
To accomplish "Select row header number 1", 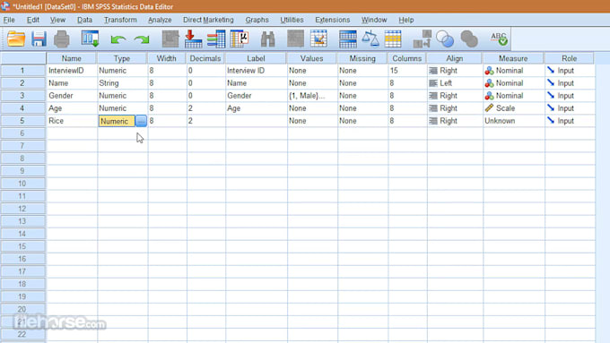I will coord(22,71).
